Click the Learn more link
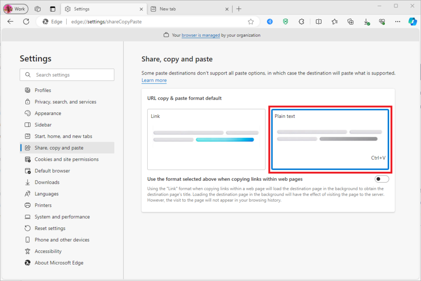The width and height of the screenshot is (421, 281). 154,80
